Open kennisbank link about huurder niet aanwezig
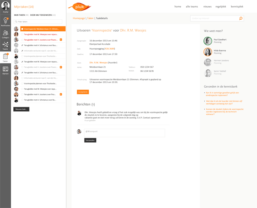This screenshot has height=208, width=257. pos(224,102)
